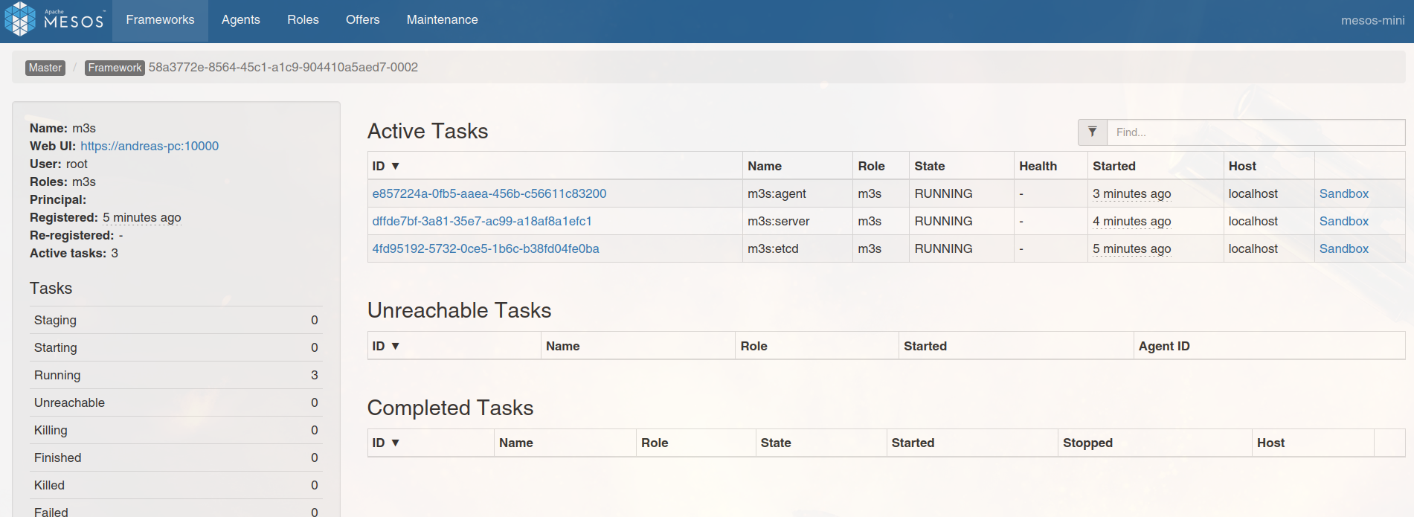
Task: Click the Master breadcrumb badge
Action: tap(45, 68)
